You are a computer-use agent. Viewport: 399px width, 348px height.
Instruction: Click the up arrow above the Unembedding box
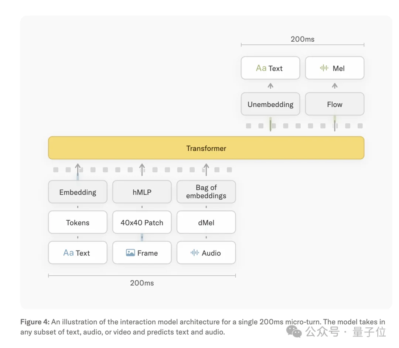pos(270,86)
